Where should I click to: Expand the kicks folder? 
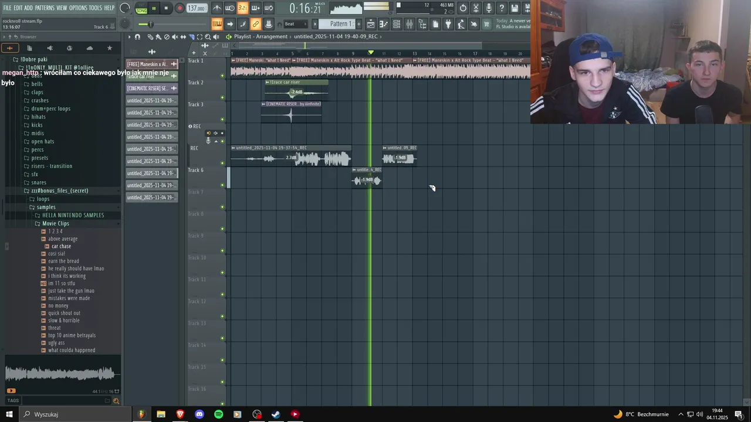pos(37,125)
